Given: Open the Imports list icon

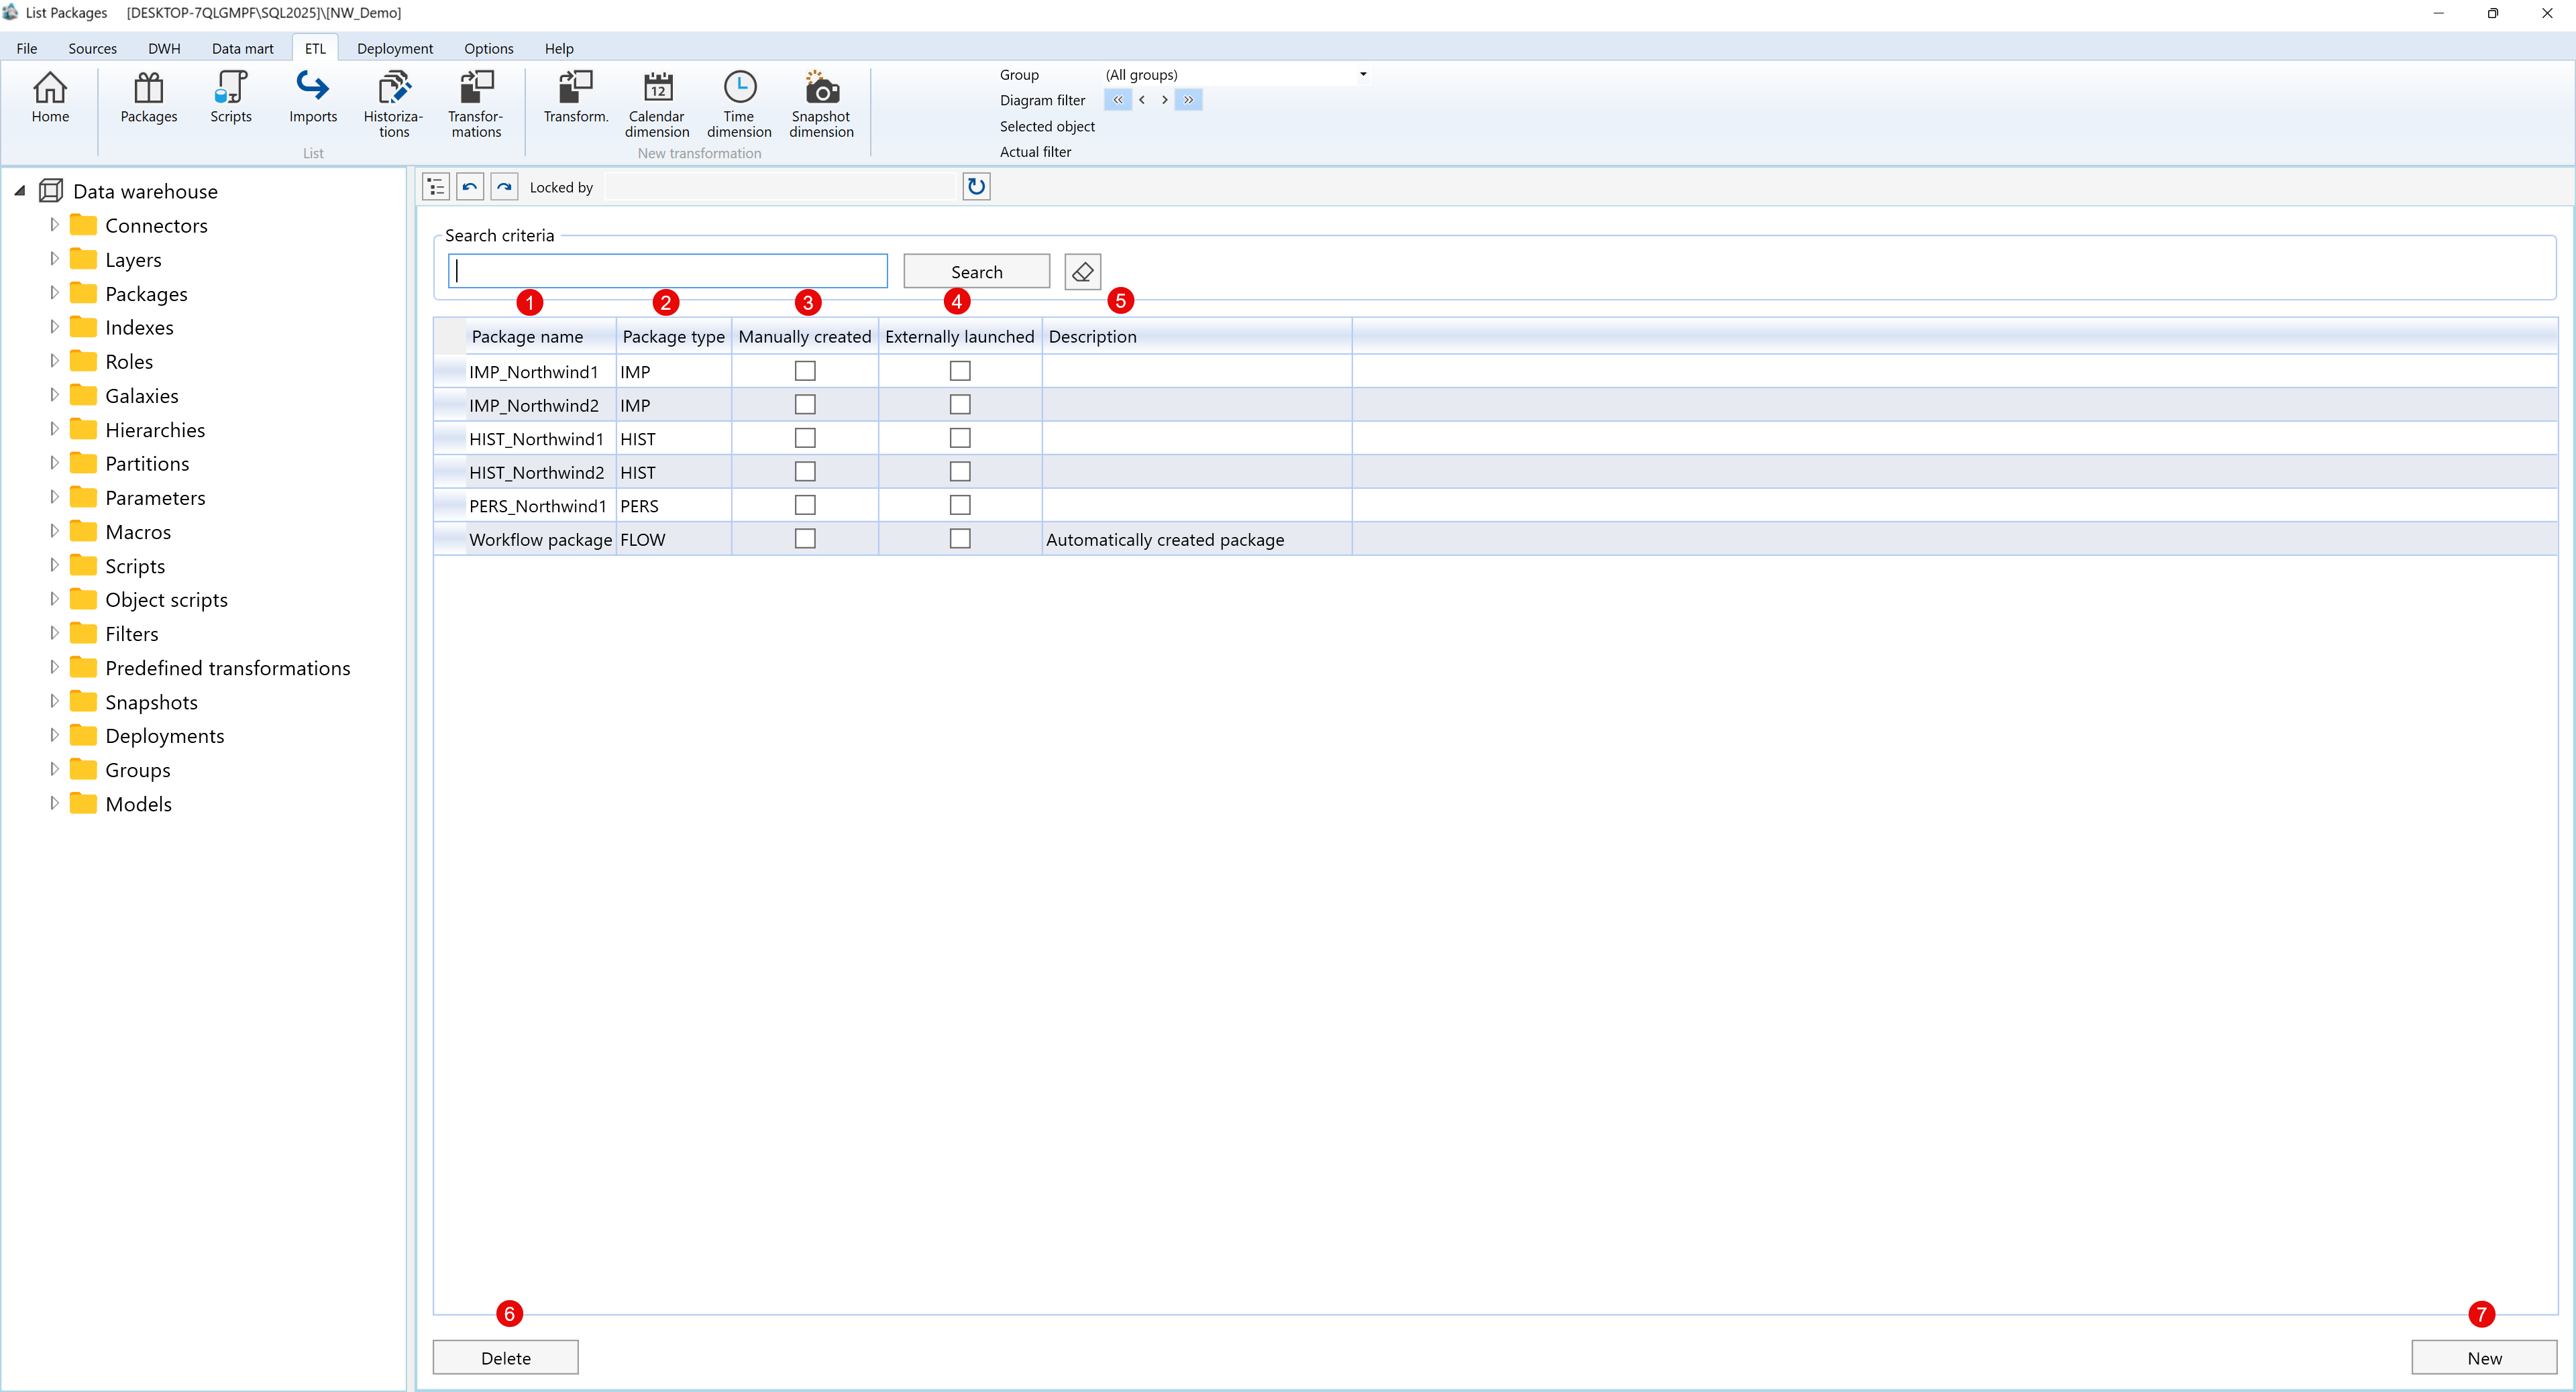Looking at the screenshot, I should 312,97.
